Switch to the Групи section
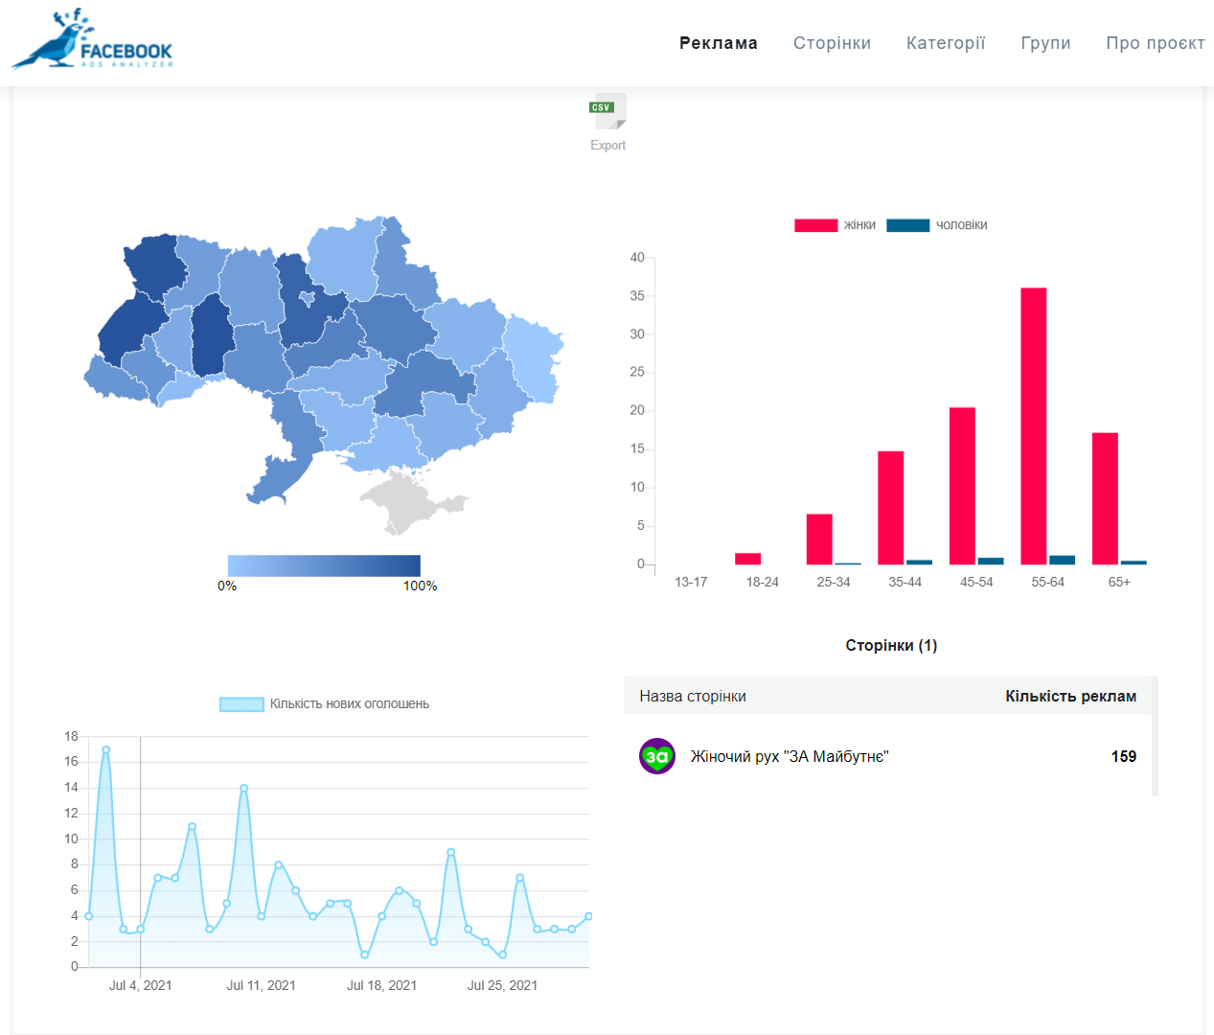The width and height of the screenshot is (1214, 1035). (1045, 43)
